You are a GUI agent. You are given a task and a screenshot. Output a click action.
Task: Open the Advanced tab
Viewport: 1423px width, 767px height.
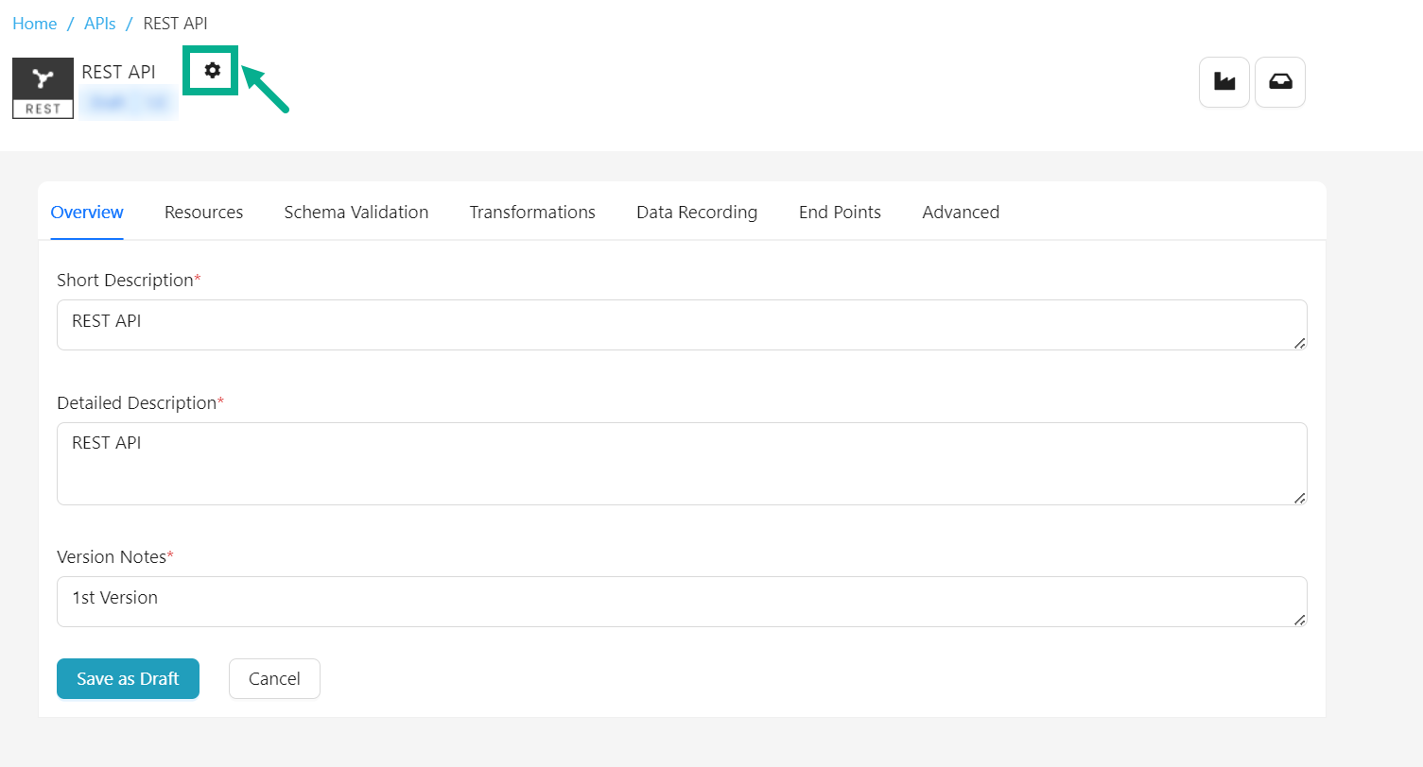tap(961, 213)
